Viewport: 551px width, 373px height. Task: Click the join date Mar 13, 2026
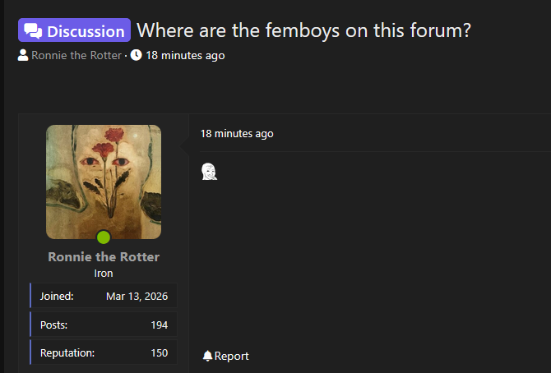pos(137,296)
